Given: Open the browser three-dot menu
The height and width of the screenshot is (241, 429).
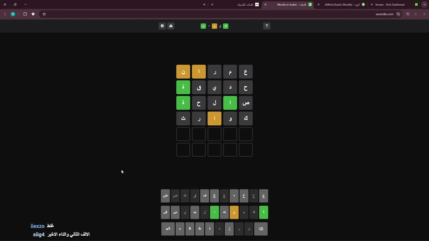Looking at the screenshot, I should 5,14.
